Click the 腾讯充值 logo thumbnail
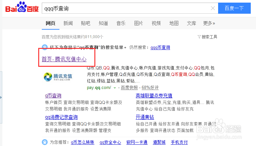Viewport: 256px width, 146px height. (58, 77)
